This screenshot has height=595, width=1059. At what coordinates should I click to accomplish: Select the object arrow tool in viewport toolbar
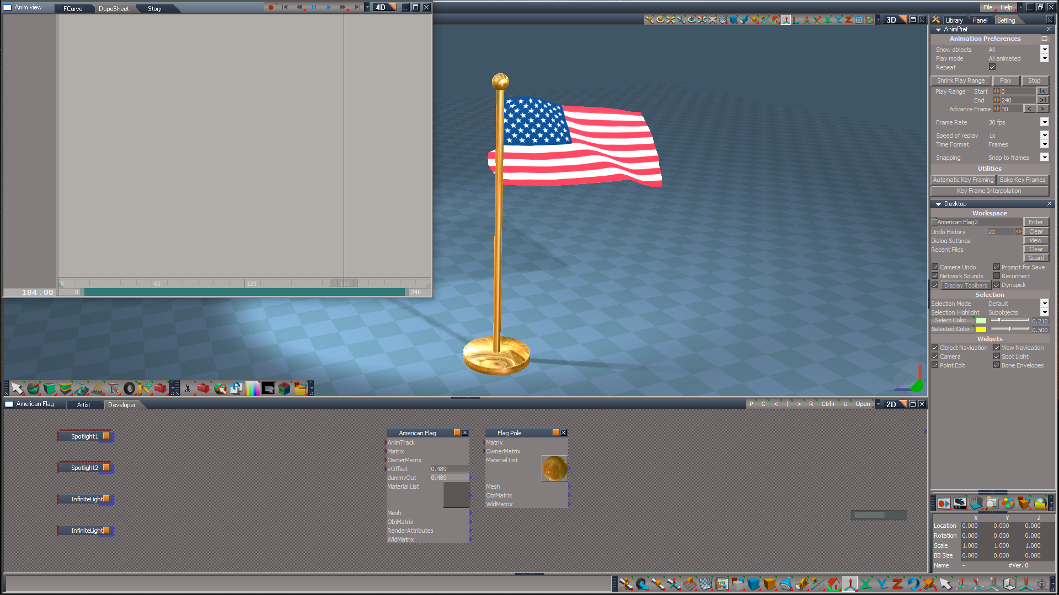tap(17, 388)
